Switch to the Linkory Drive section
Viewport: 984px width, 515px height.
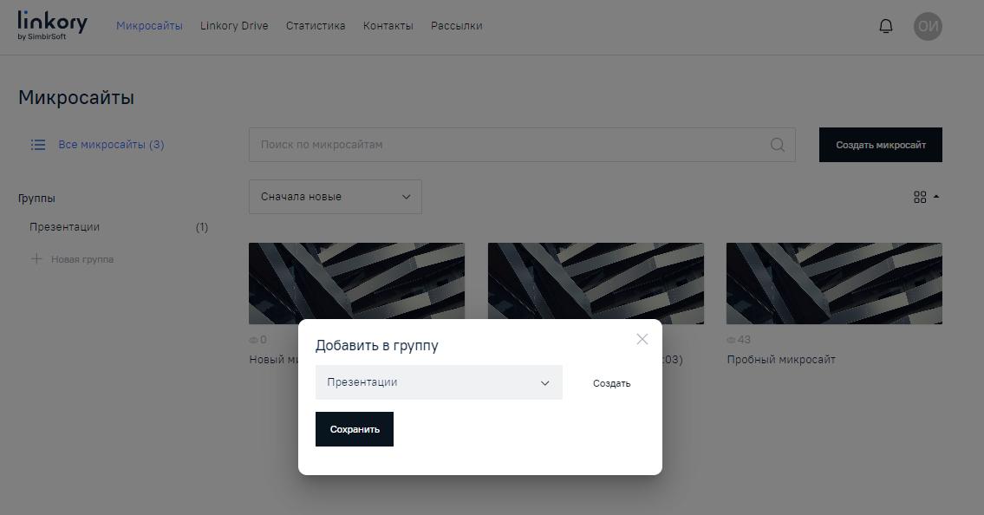233,25
